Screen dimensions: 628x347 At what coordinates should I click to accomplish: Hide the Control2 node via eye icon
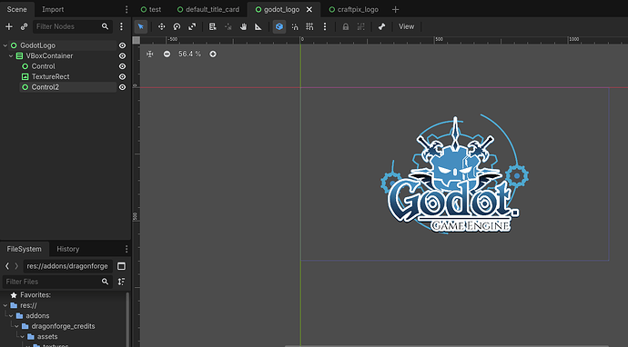(x=123, y=87)
